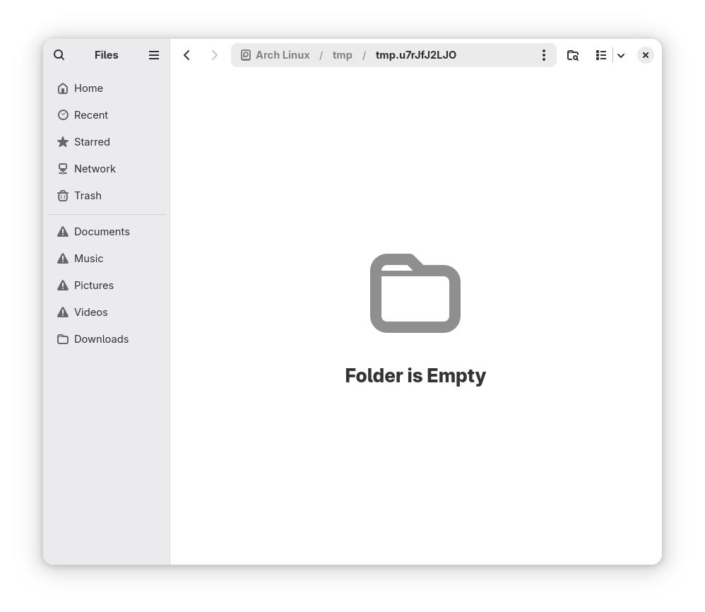This screenshot has width=705, height=612.
Task: Click the Files title label
Action: (107, 55)
